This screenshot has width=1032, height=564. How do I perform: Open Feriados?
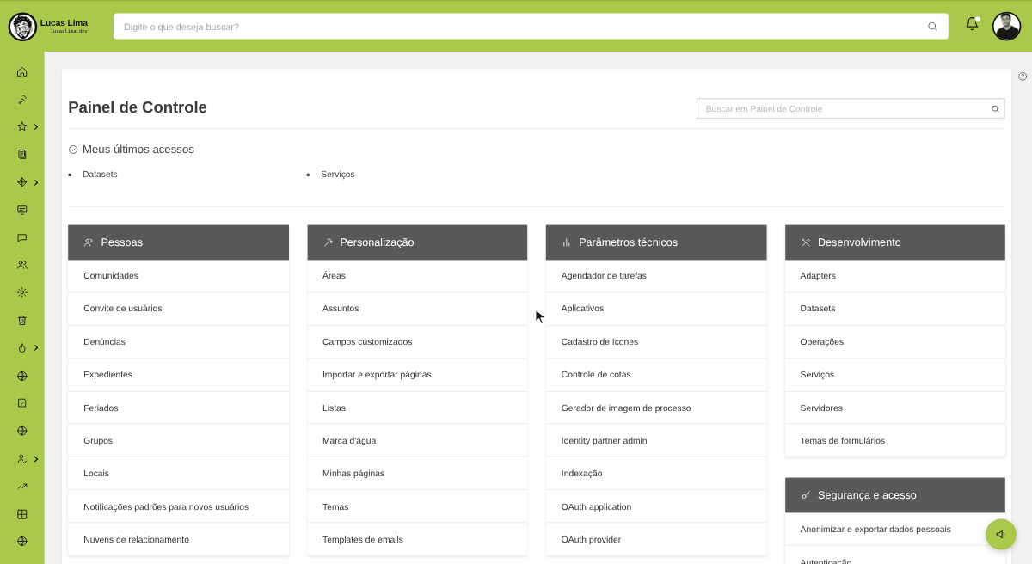[x=178, y=408]
